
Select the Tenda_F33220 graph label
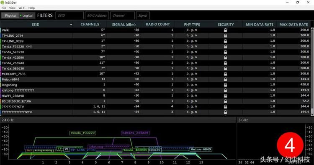(83, 133)
